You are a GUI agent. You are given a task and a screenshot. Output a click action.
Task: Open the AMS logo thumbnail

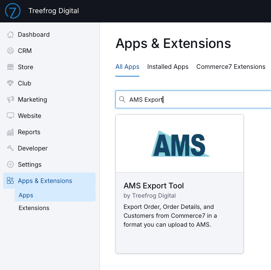pyautogui.click(x=180, y=144)
